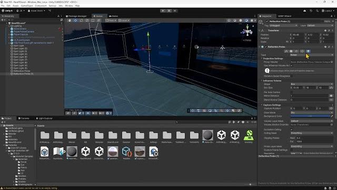
Task: Switch to the HDRP Wizard tab
Action: [284, 16]
